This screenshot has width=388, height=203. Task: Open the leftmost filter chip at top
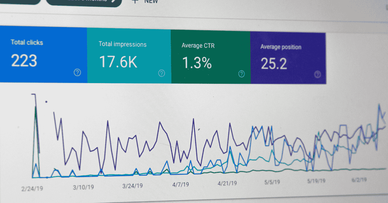(19, 1)
